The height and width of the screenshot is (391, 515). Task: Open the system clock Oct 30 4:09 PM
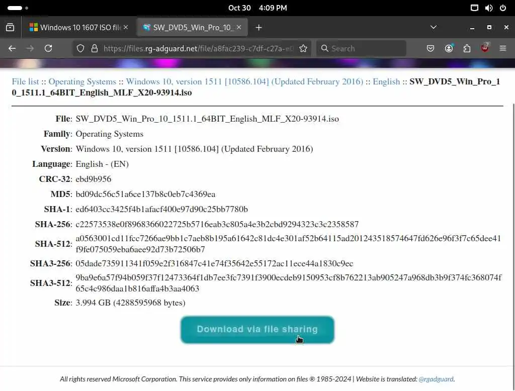[x=257, y=8]
